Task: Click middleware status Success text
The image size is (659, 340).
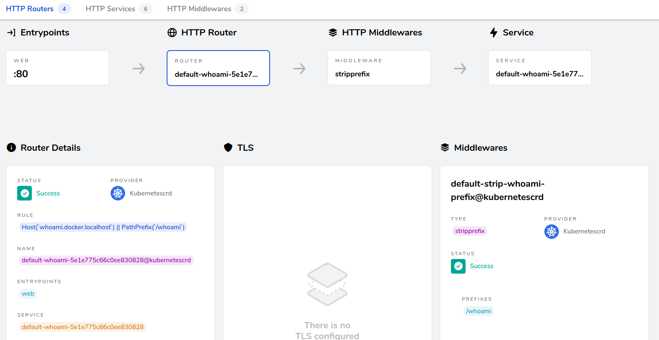Action: [x=481, y=266]
